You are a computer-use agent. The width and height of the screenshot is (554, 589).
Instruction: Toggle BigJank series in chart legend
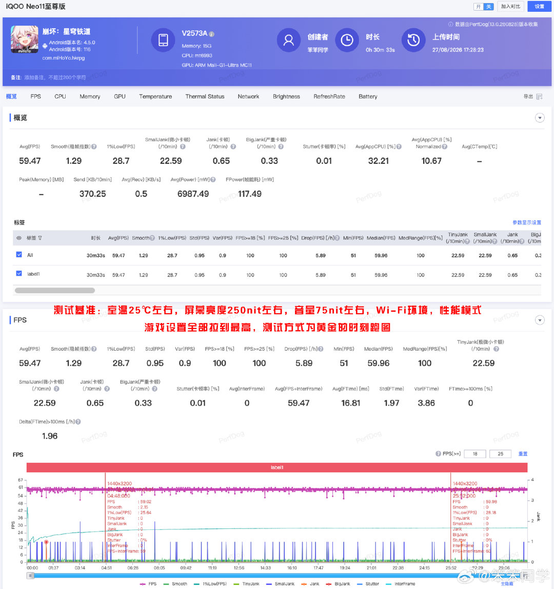pyautogui.click(x=338, y=584)
